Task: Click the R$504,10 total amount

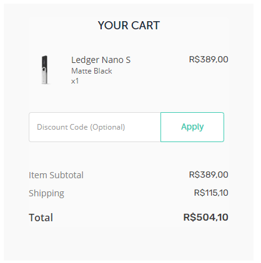Action: (205, 218)
